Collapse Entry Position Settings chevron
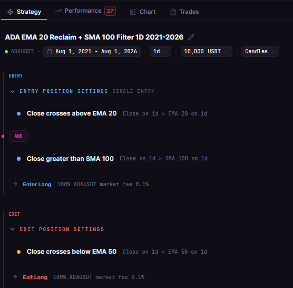 (x=12, y=91)
